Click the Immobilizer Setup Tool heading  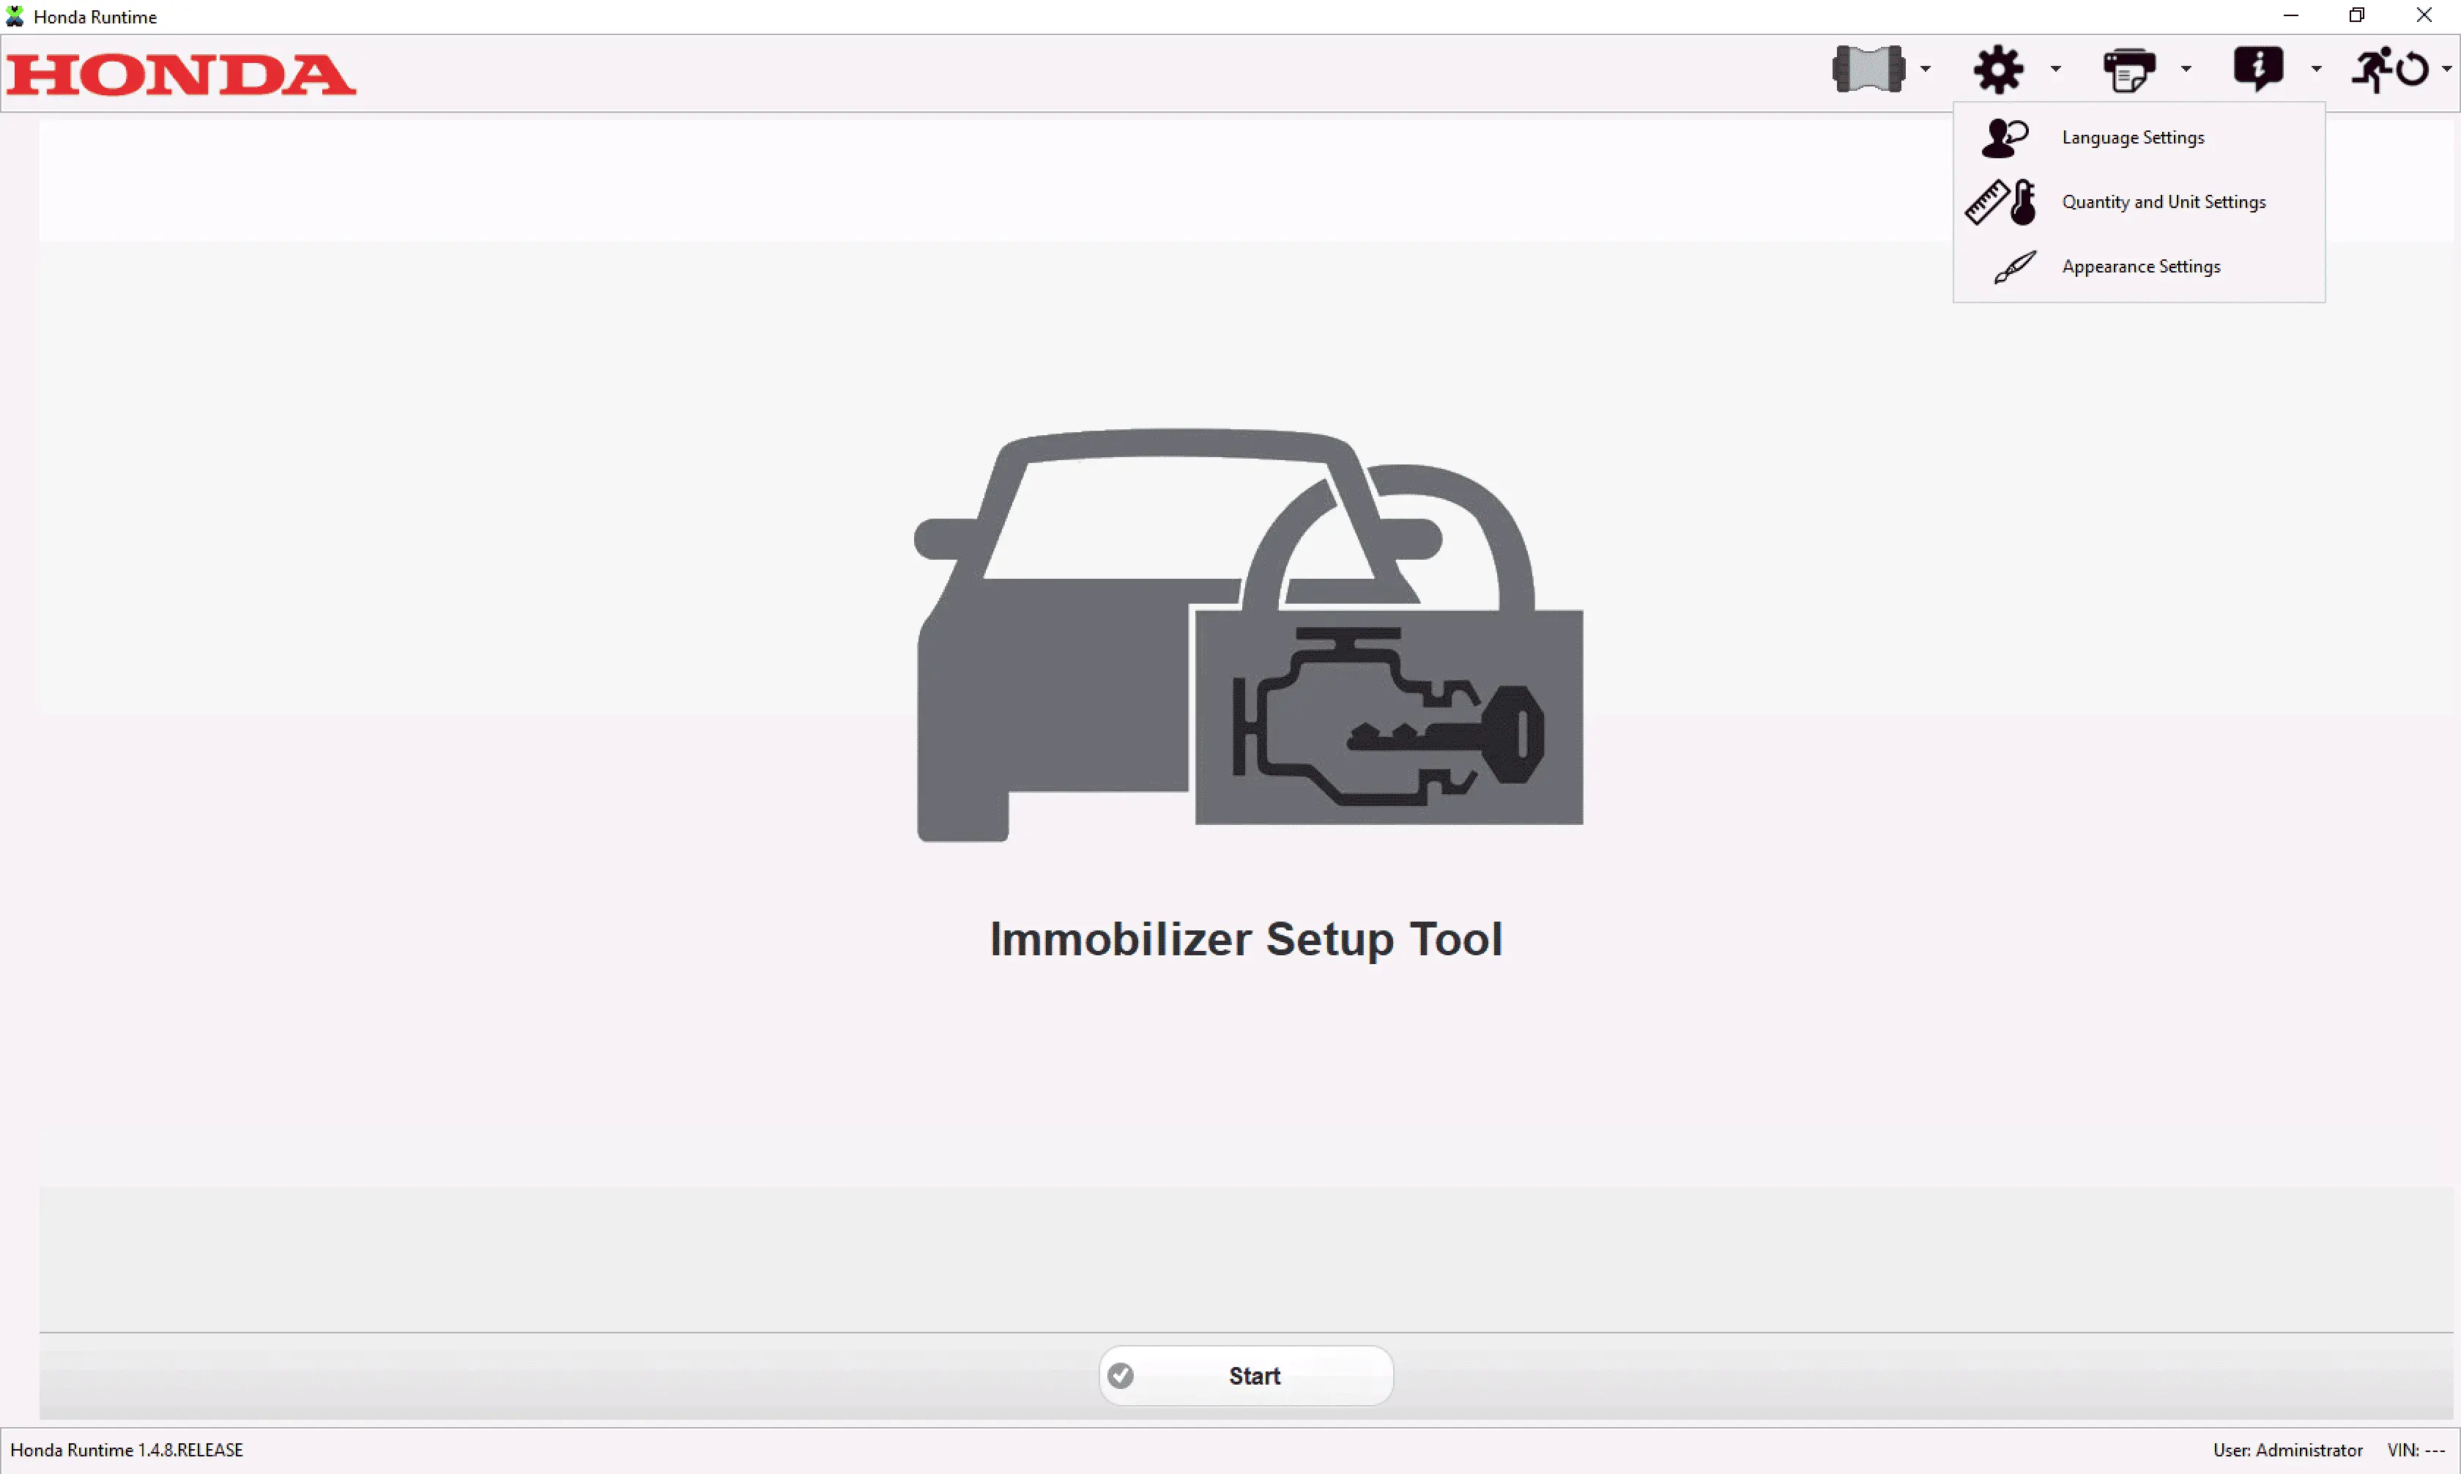[1246, 938]
